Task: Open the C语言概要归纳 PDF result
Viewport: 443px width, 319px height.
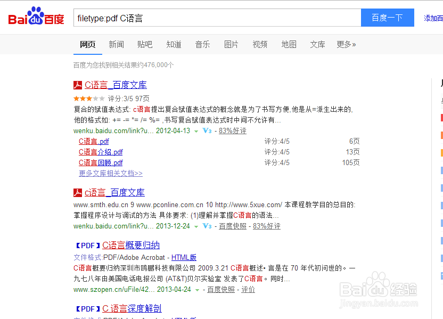Action: click(131, 246)
